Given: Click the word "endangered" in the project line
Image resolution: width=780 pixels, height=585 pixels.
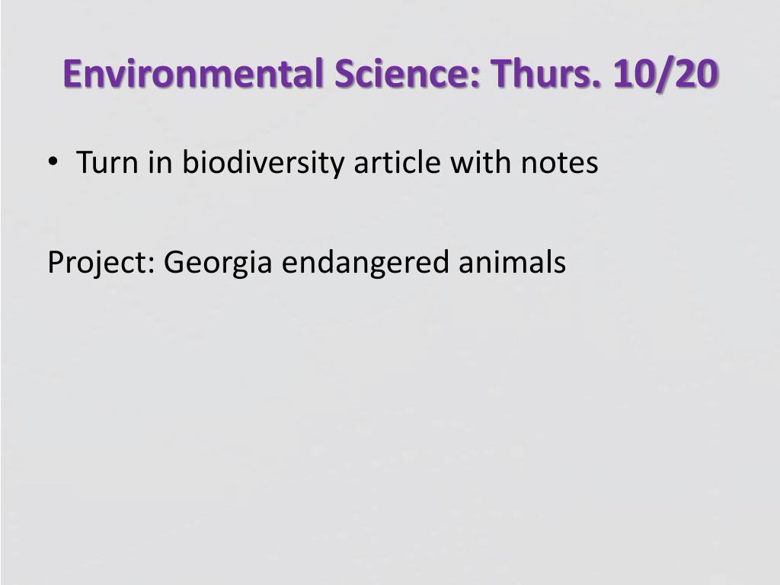Looking at the screenshot, I should pos(366,263).
